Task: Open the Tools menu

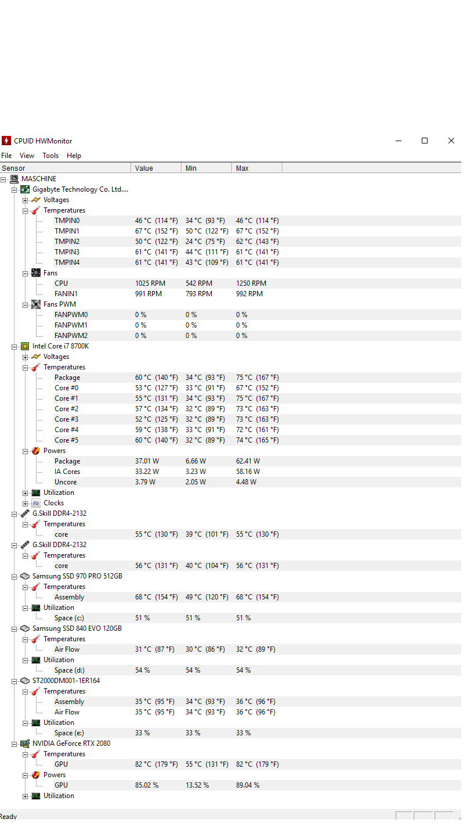Action: tap(50, 156)
